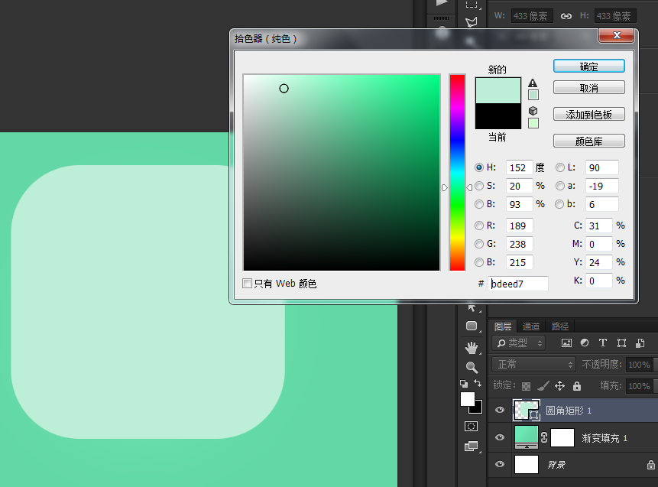Toggle Quick Mask mode icon

(x=472, y=426)
